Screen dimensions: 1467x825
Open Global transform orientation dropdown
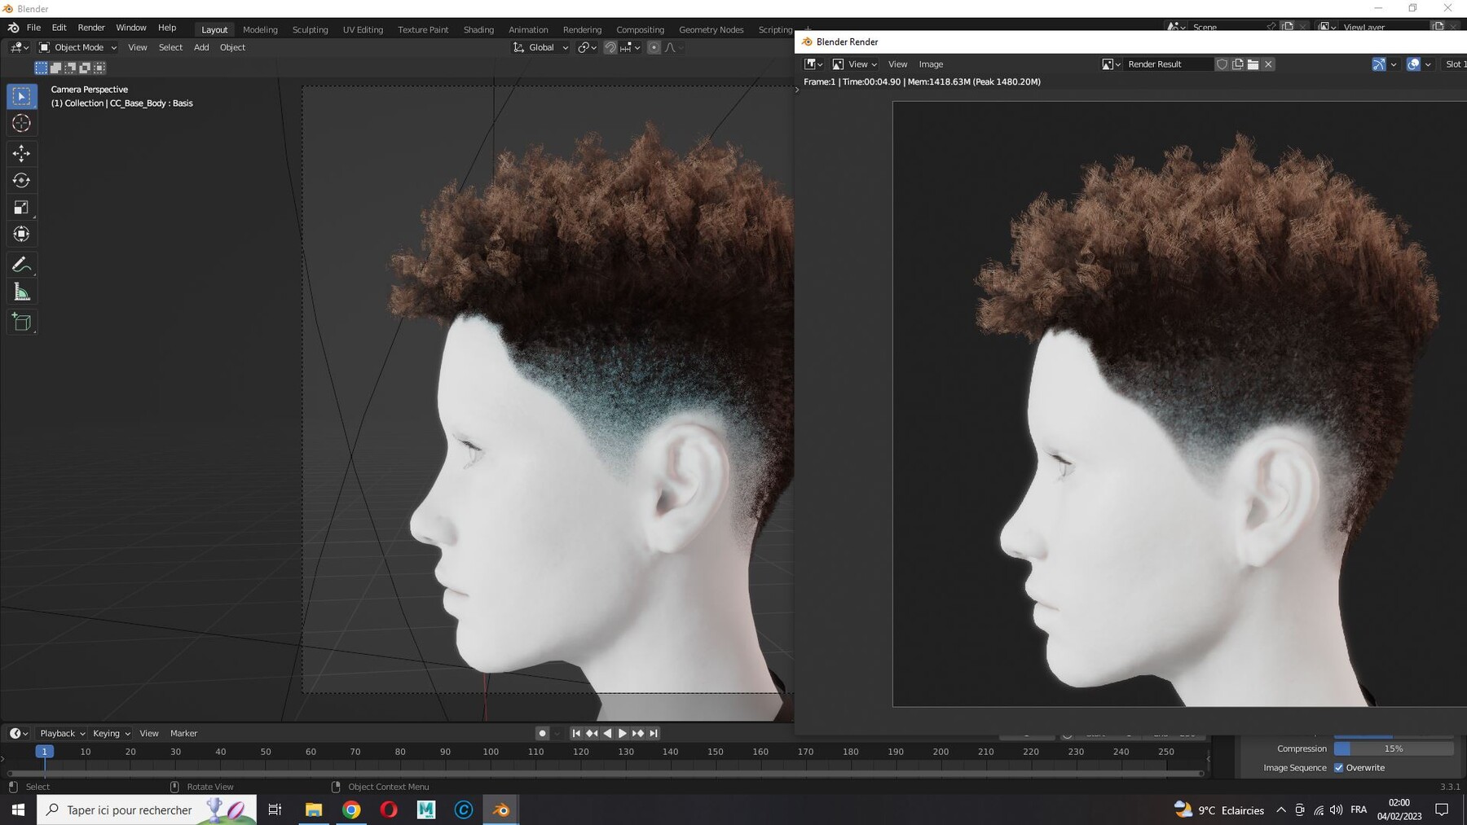tap(540, 47)
